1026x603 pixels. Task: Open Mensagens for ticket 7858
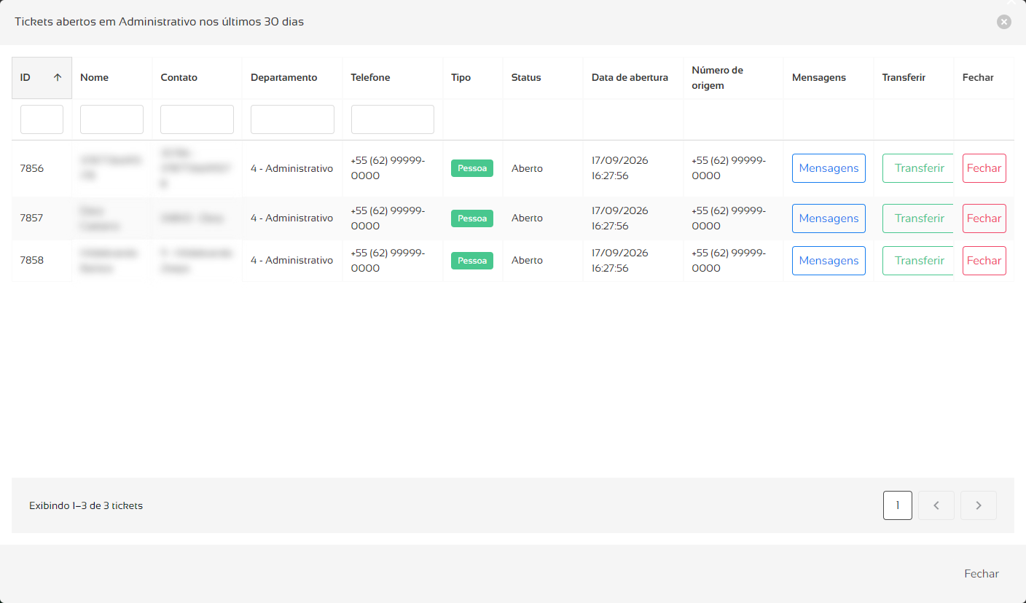(x=829, y=261)
